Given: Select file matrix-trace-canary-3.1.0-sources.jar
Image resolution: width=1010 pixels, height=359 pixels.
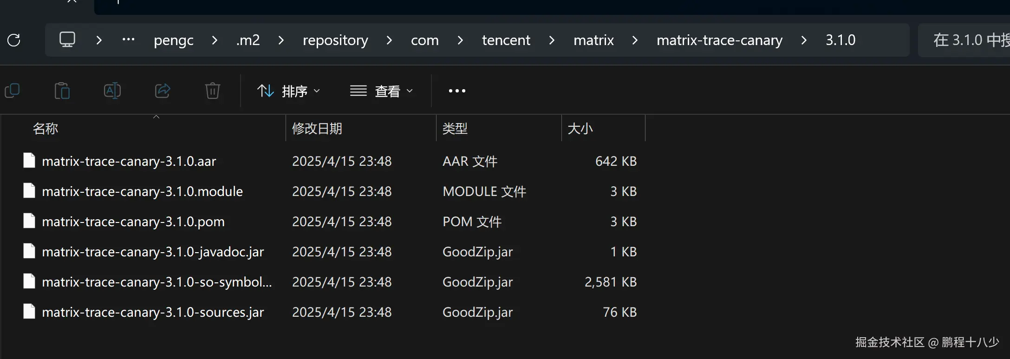Looking at the screenshot, I should click(x=153, y=312).
